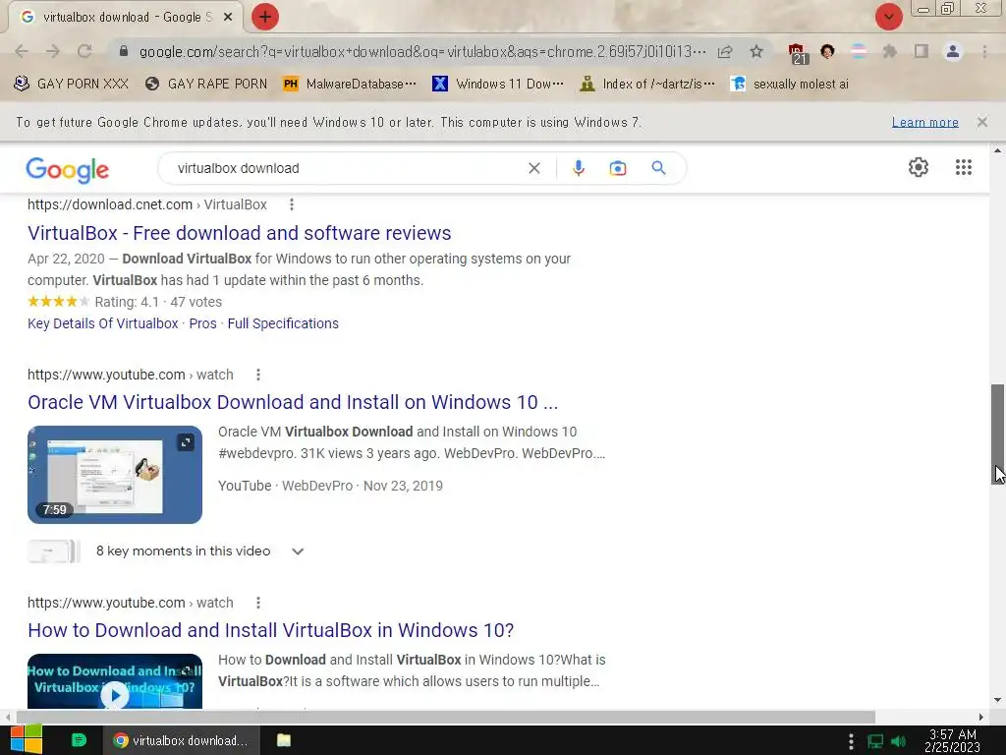Click the 7:59 video thumbnail
The height and width of the screenshot is (755, 1006).
pyautogui.click(x=115, y=475)
